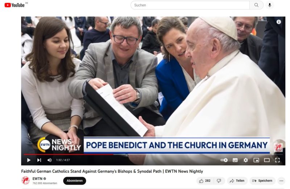This screenshot has width=290, height=189.
Task: Open the Speichern save-to-playlist menu
Action: point(262,181)
